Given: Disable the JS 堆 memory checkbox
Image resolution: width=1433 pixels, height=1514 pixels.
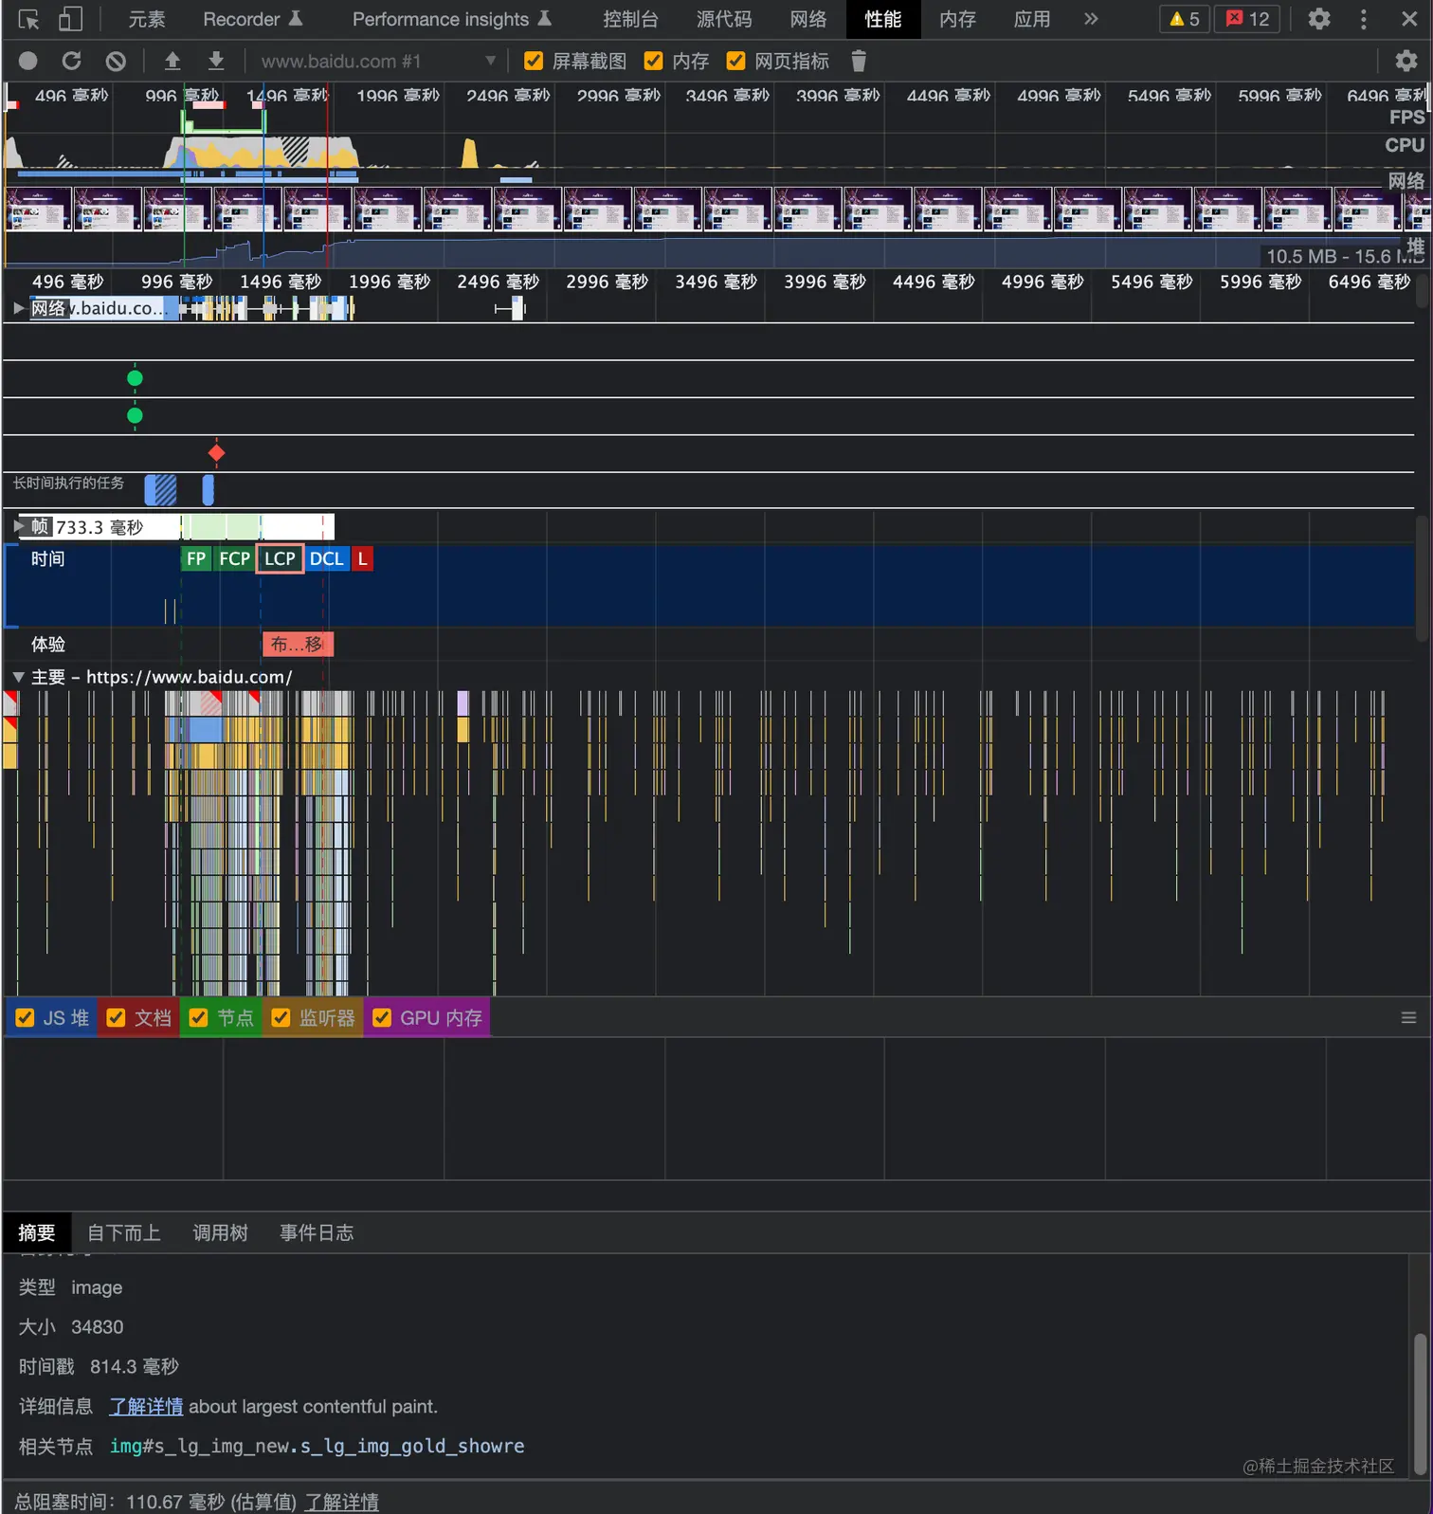Looking at the screenshot, I should (26, 1017).
